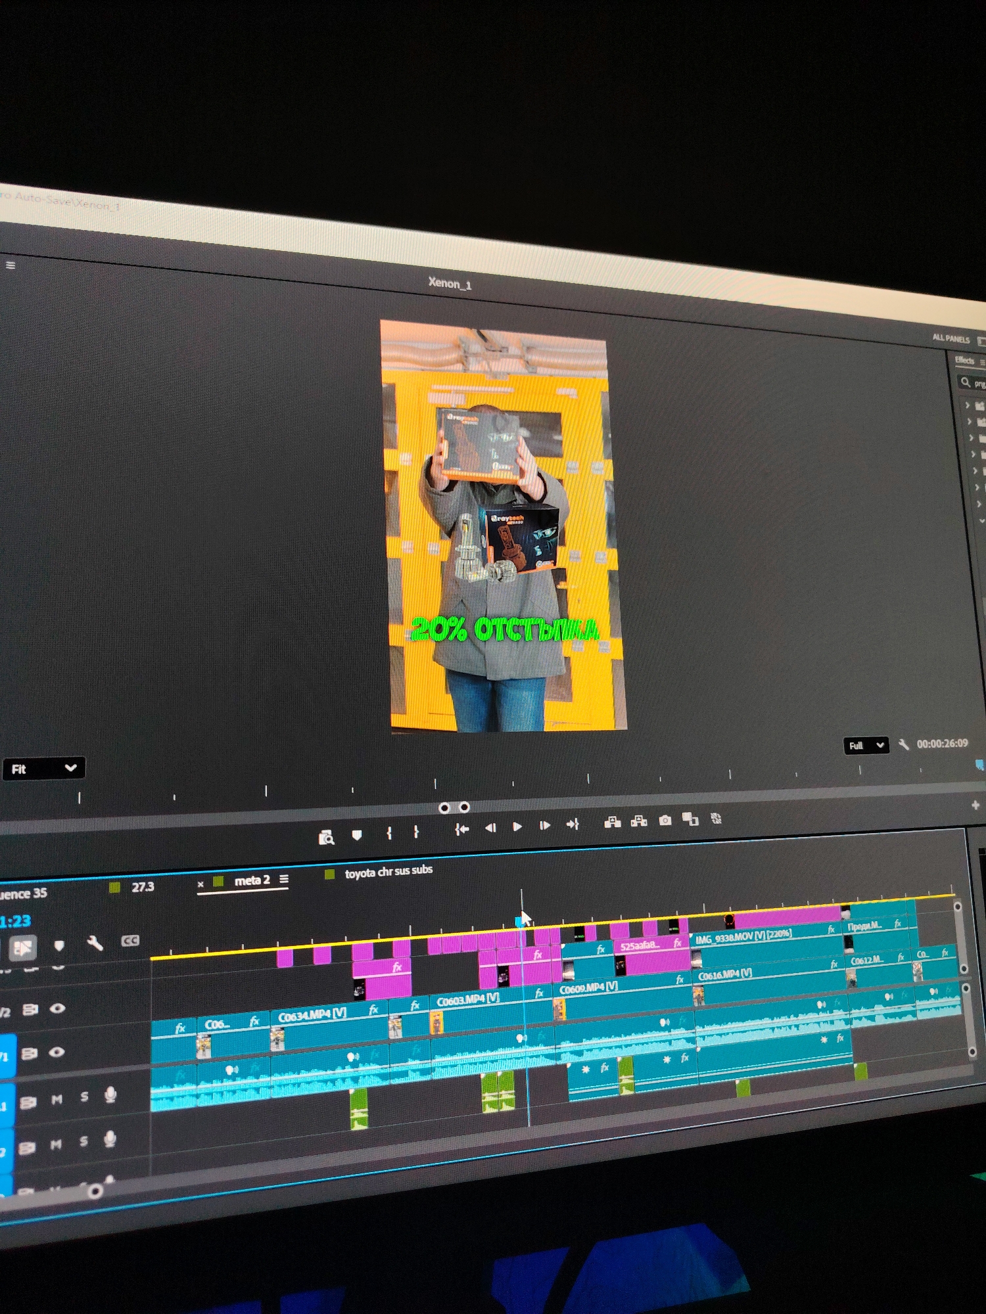The image size is (986, 1314).
Task: Click the Extract button
Action: [x=639, y=821]
